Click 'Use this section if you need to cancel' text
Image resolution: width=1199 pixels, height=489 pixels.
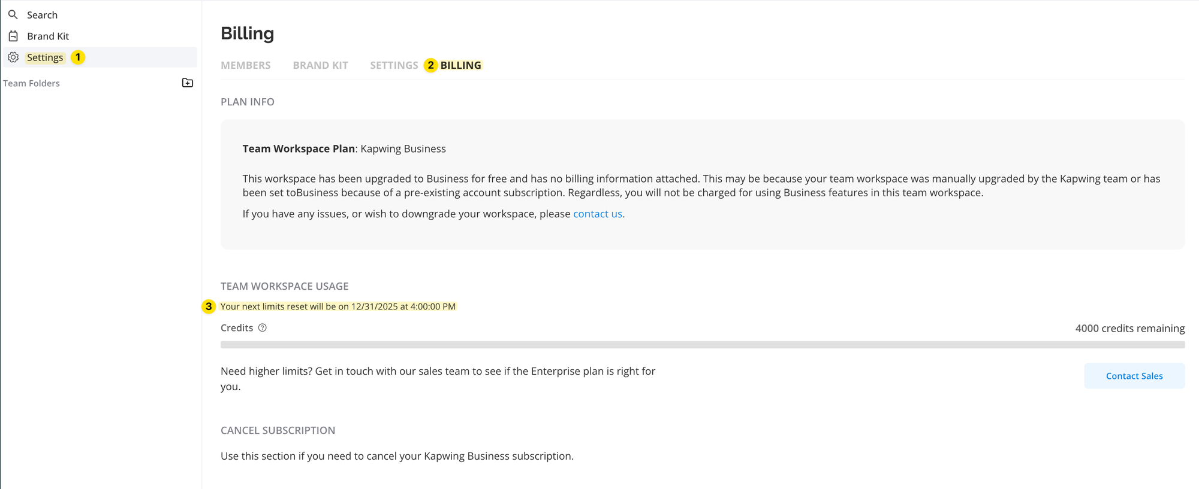[x=397, y=456]
